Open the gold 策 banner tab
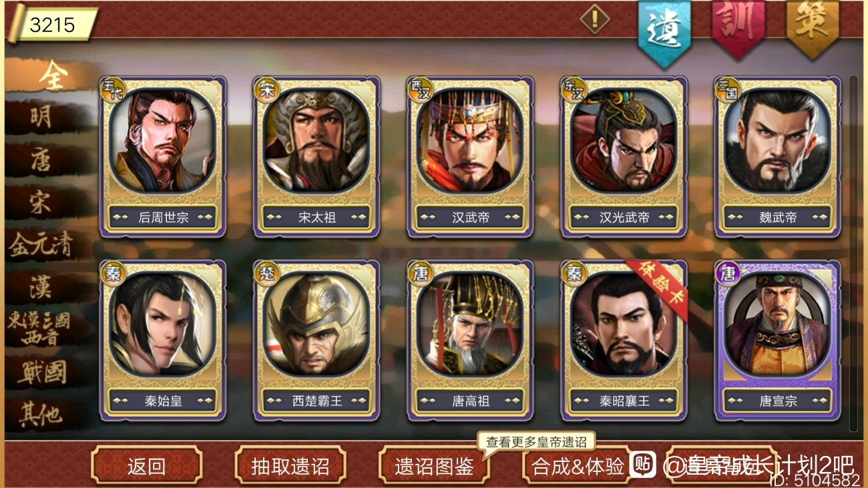Viewport: 868px width, 488px height. click(812, 27)
